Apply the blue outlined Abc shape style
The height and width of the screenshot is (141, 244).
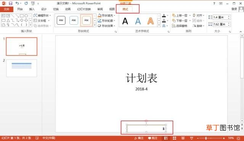point(74,20)
